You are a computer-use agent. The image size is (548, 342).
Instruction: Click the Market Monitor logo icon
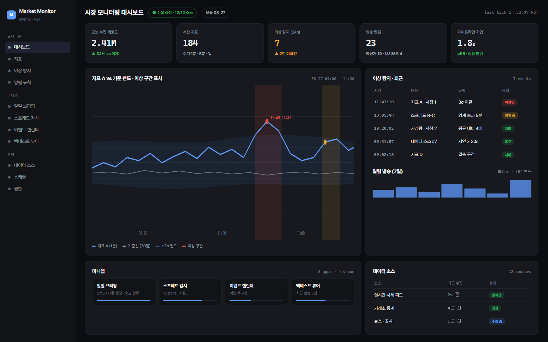pos(11,15)
